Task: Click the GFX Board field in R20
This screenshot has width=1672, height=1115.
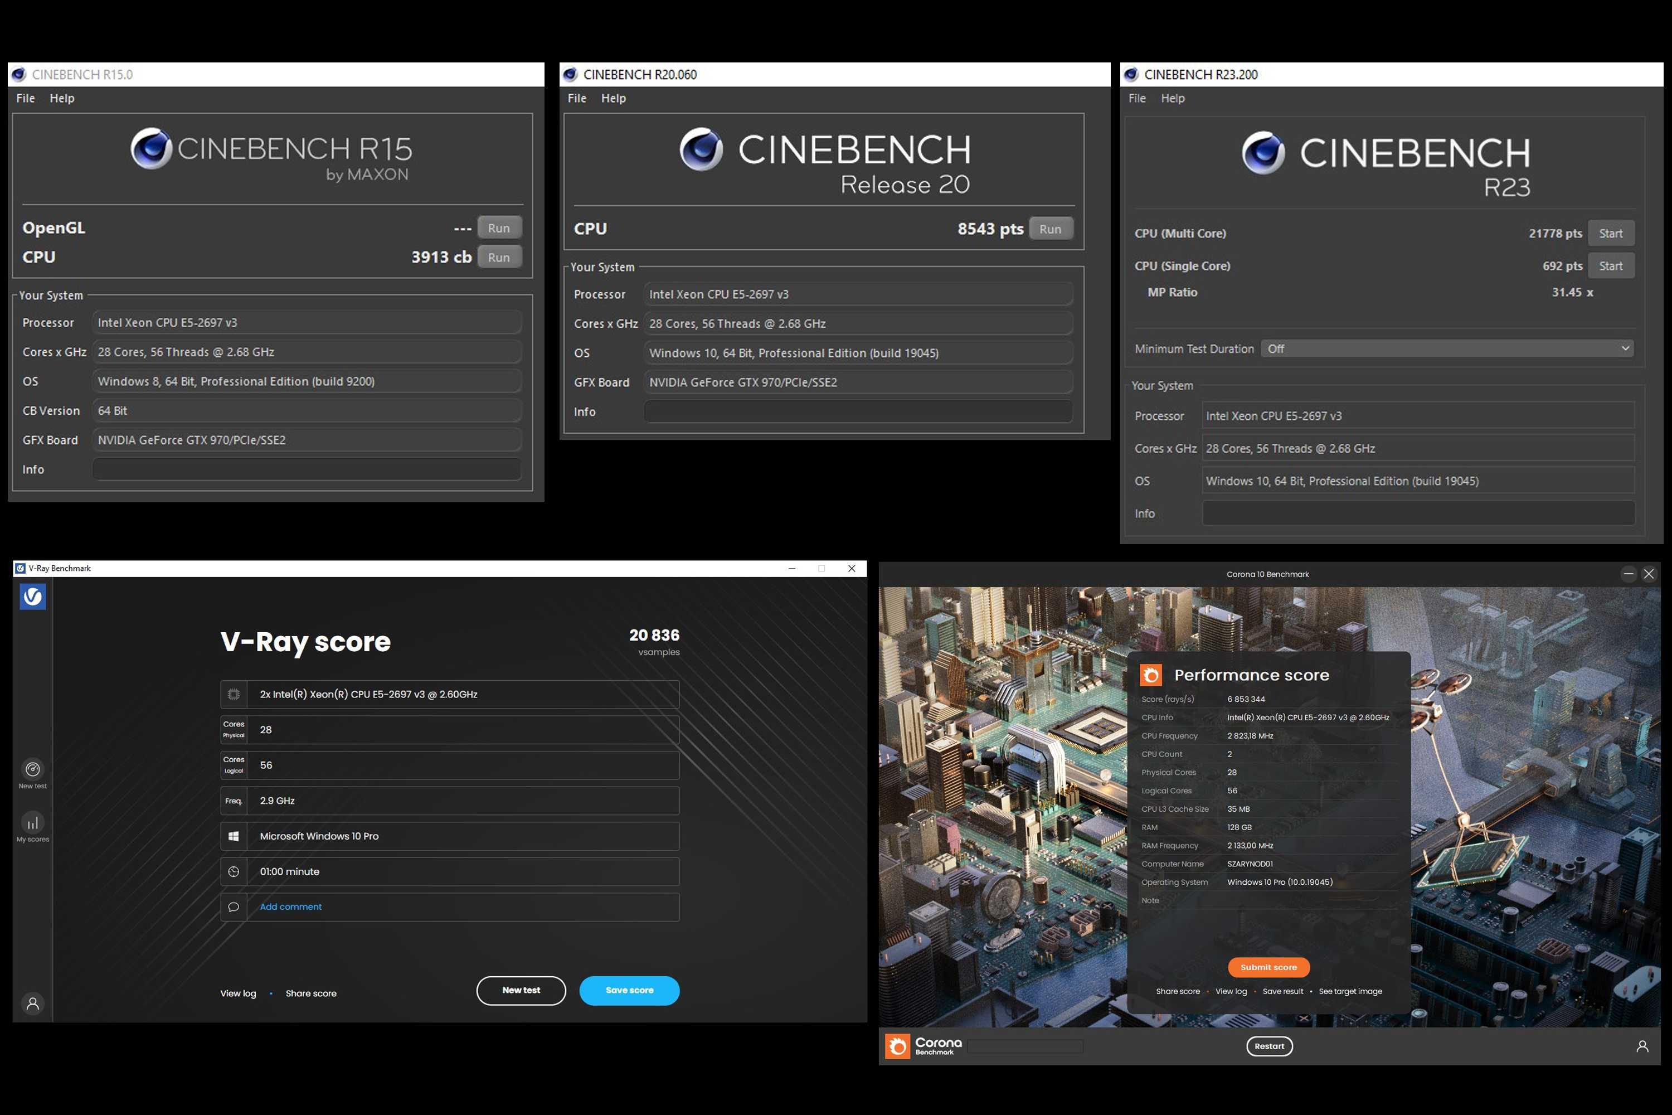Action: tap(858, 382)
